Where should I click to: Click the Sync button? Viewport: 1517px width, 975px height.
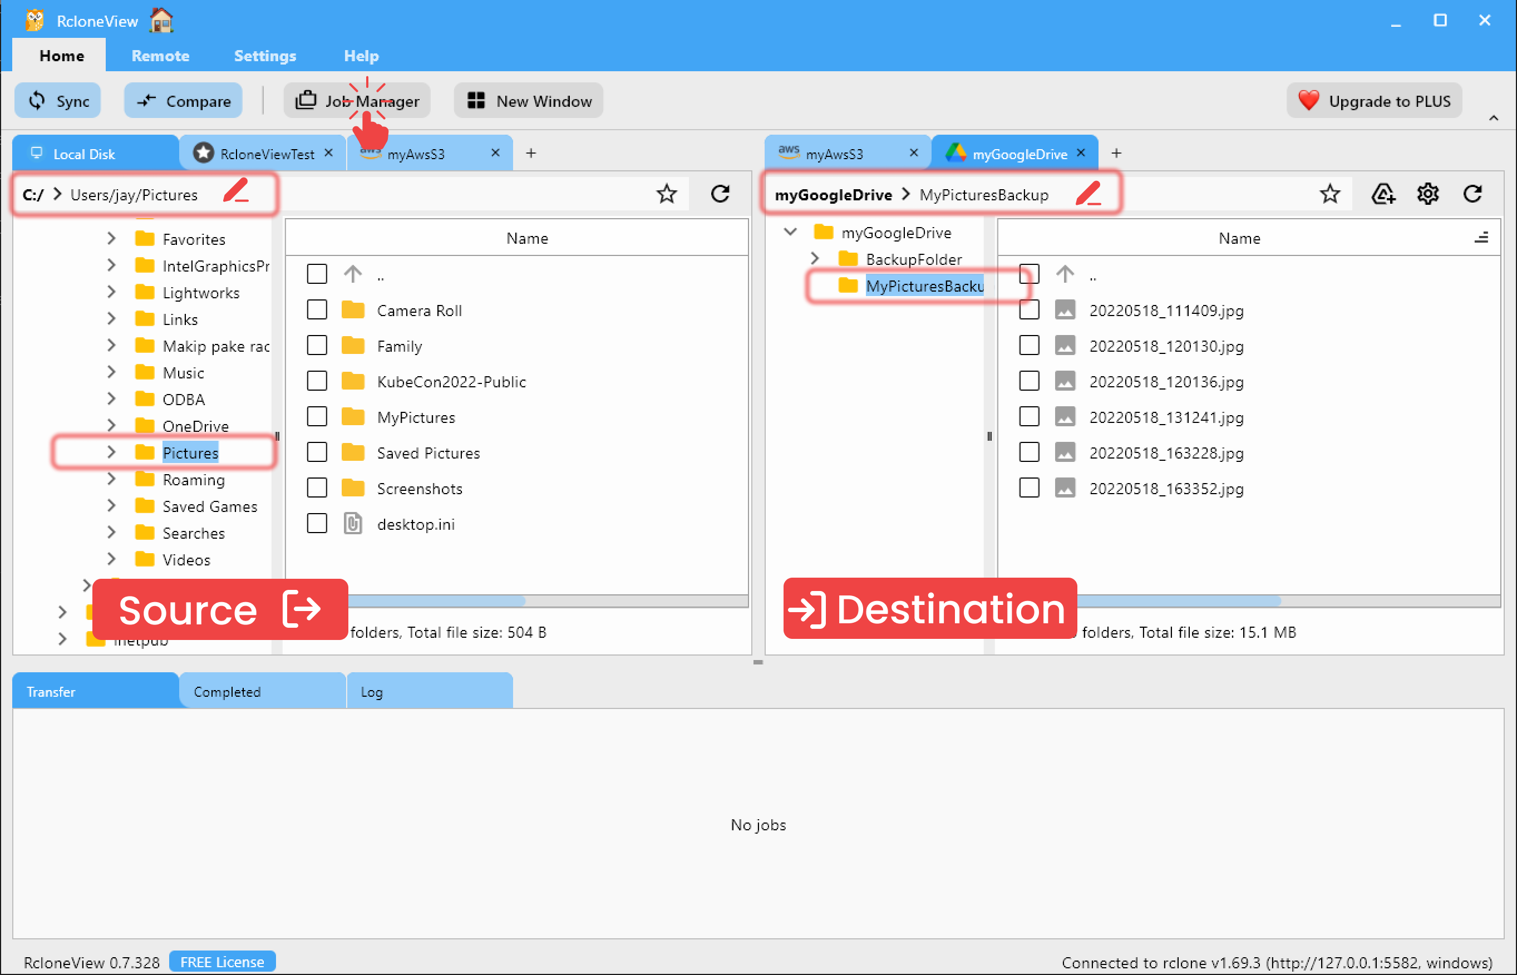point(58,101)
